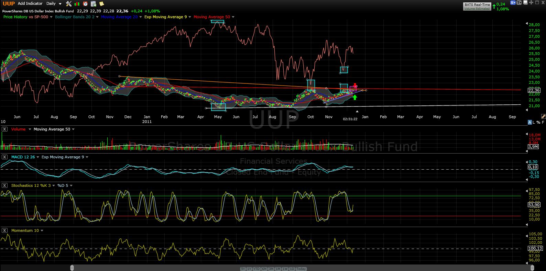Click the green-red bar chart style icon
The height and width of the screenshot is (271, 546).
(x=77, y=4)
